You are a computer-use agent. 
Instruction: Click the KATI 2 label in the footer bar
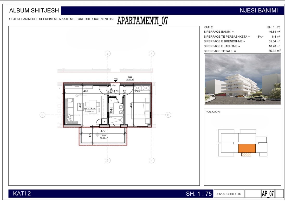[22, 194]
